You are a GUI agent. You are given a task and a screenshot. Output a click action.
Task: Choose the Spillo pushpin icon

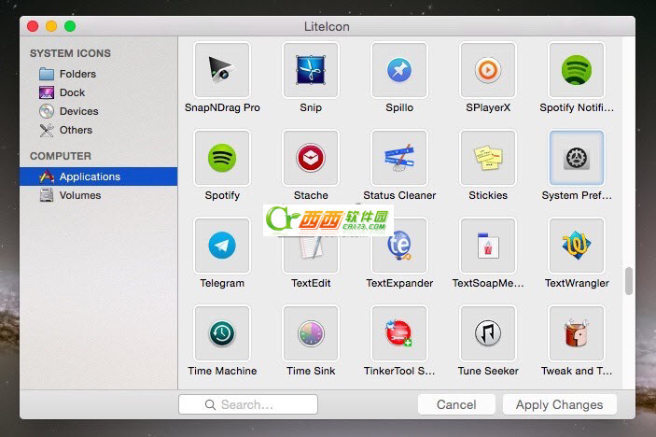(399, 70)
